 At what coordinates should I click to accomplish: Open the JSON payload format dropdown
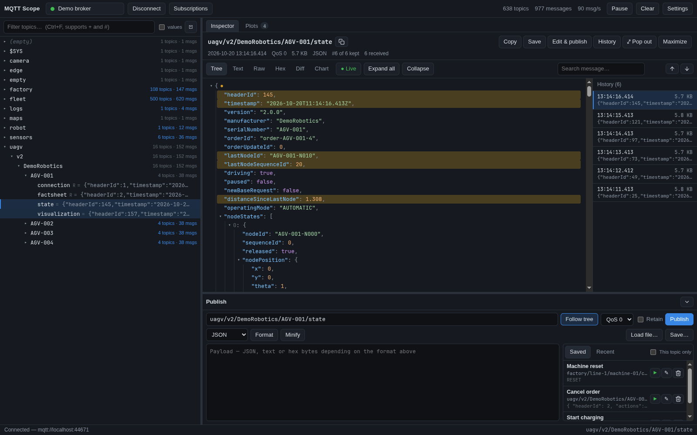tap(227, 335)
